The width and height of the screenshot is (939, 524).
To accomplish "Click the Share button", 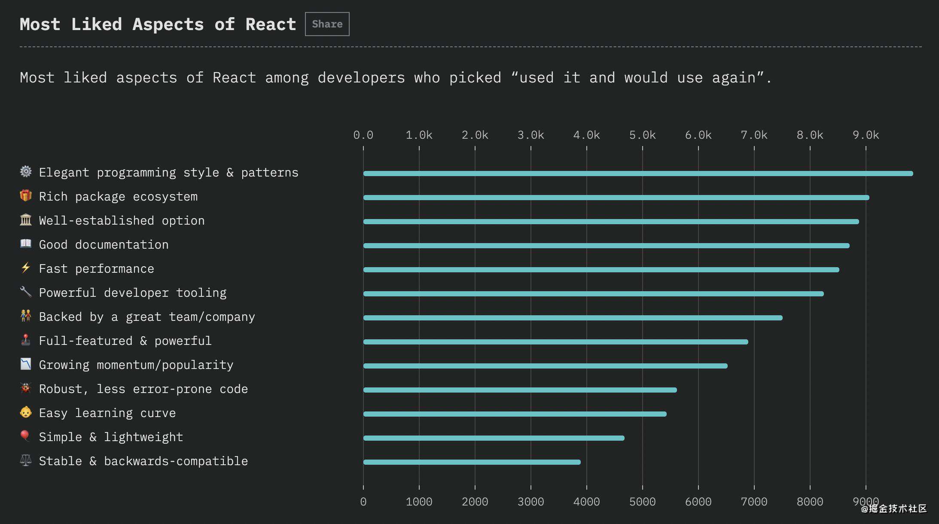I will click(x=327, y=24).
